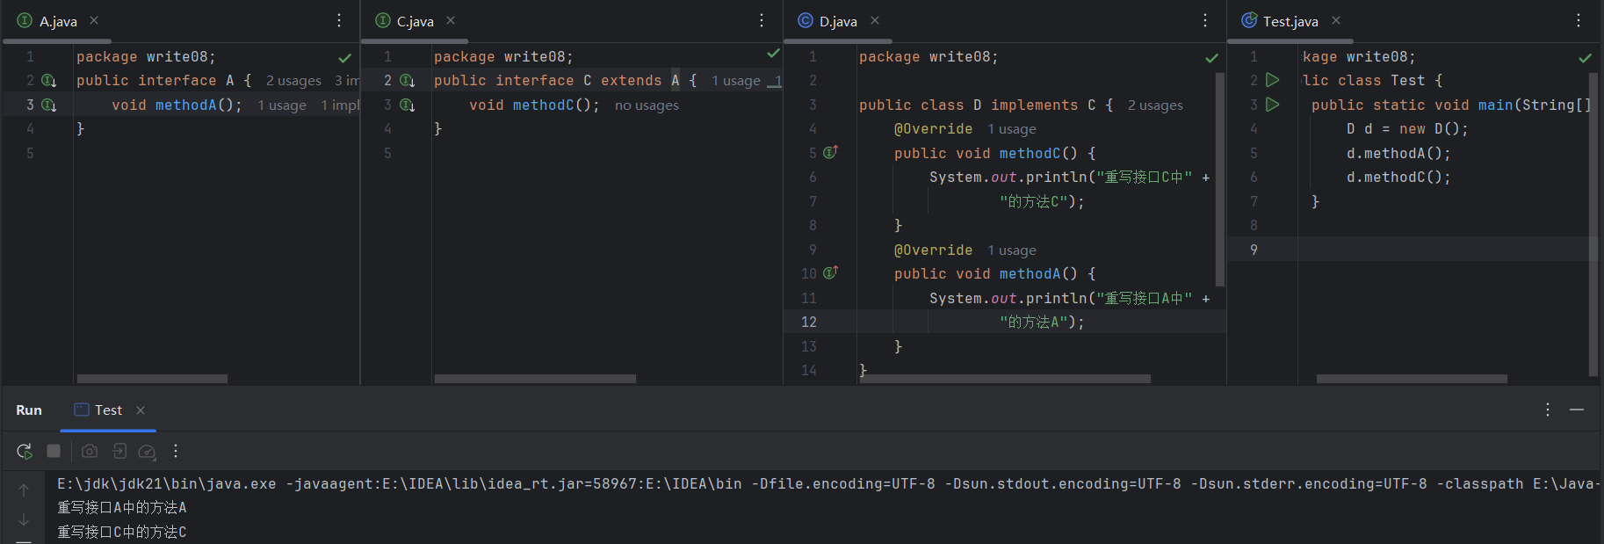
Task: Run class Test from gutter arrow
Action: [1272, 80]
